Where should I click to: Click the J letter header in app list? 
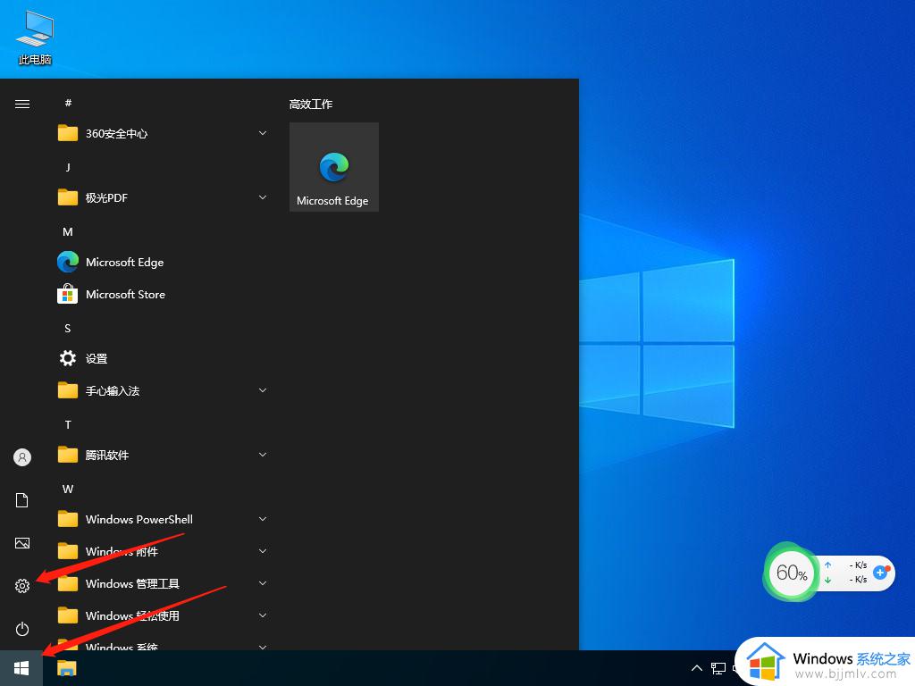(x=68, y=167)
